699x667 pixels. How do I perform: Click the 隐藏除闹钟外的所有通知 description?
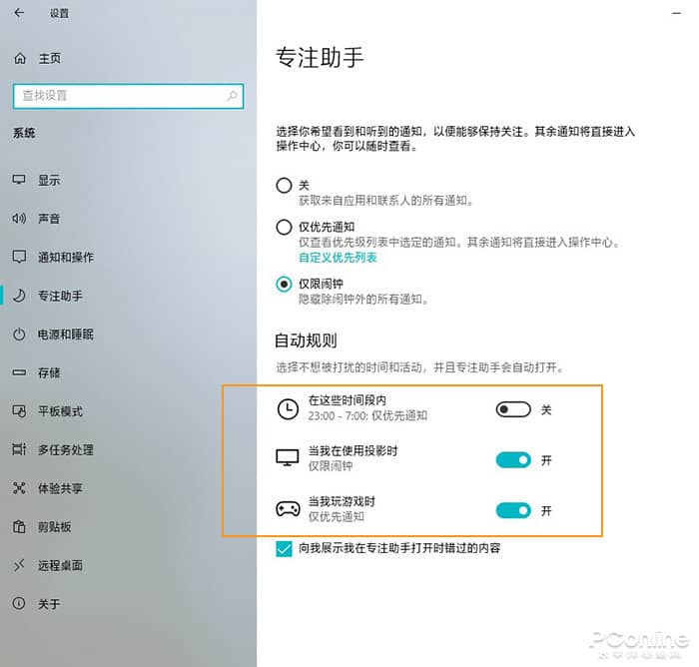(363, 299)
